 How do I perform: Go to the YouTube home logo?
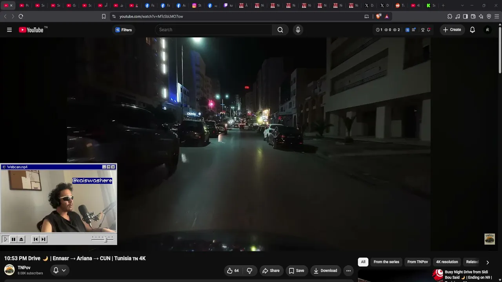click(31, 30)
